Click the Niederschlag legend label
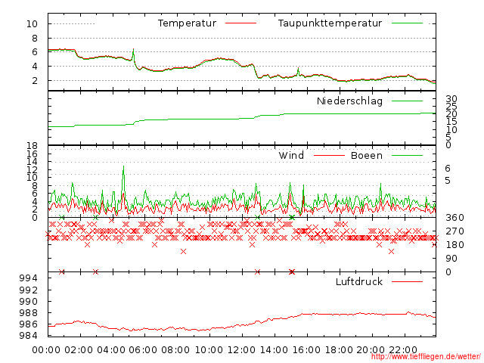Image resolution: width=484 pixels, height=363 pixels. tap(349, 101)
